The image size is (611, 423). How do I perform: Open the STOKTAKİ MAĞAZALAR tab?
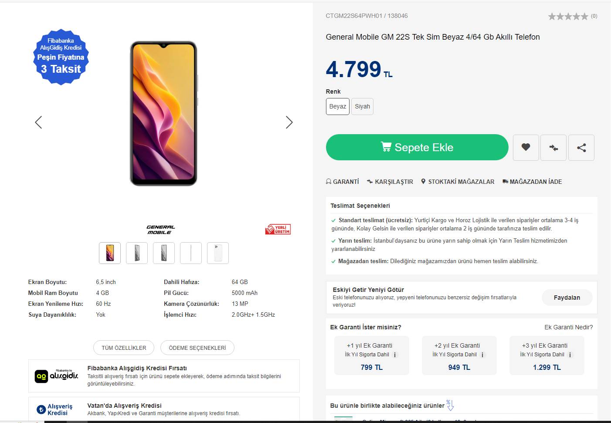458,182
